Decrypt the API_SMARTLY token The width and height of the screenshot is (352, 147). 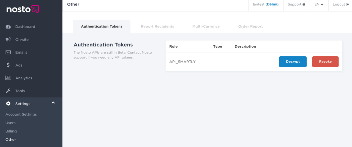(293, 61)
